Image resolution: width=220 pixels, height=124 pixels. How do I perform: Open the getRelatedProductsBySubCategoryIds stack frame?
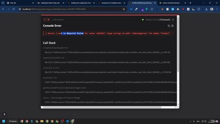pos(65,88)
